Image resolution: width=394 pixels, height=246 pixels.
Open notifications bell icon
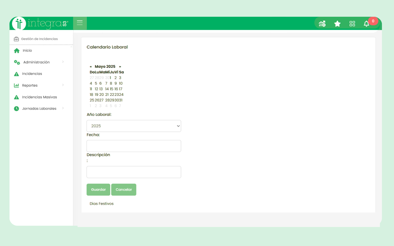click(366, 24)
